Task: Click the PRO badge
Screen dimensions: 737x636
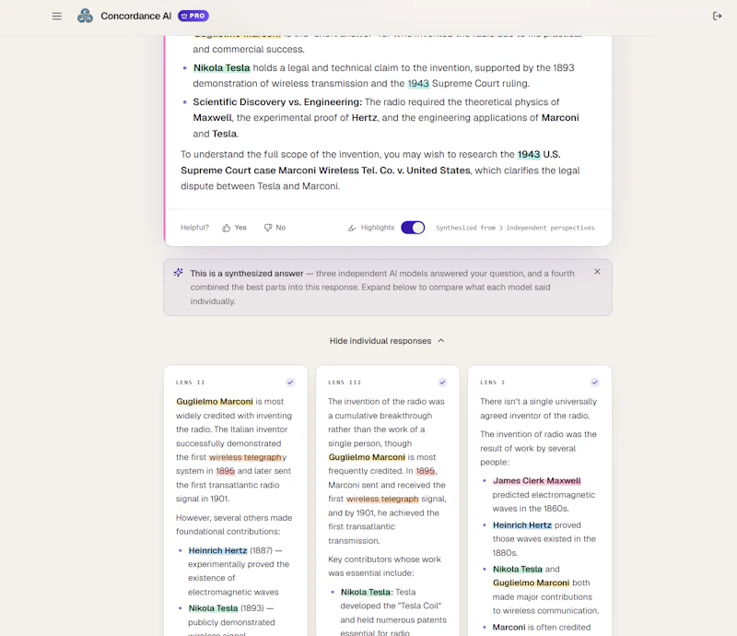Action: pyautogui.click(x=193, y=16)
